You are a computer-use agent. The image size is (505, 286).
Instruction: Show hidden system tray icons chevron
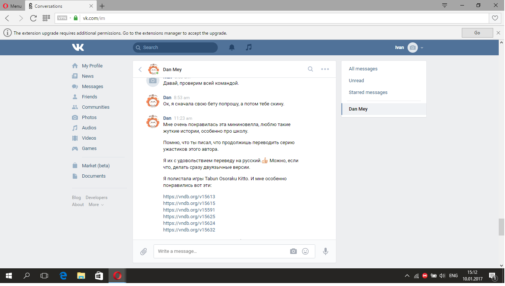[x=407, y=275]
